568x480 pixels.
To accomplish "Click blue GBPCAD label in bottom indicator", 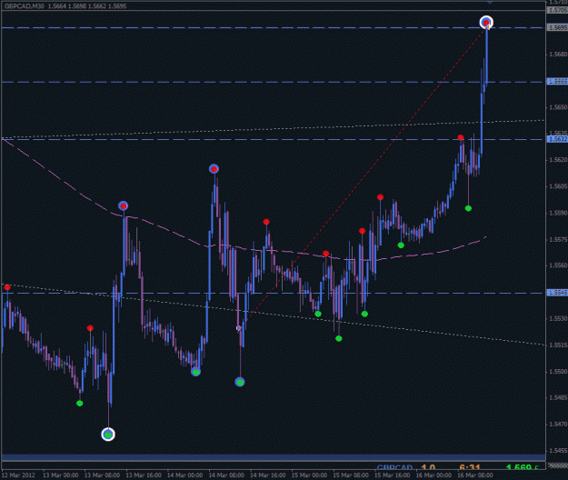I will pos(394,467).
